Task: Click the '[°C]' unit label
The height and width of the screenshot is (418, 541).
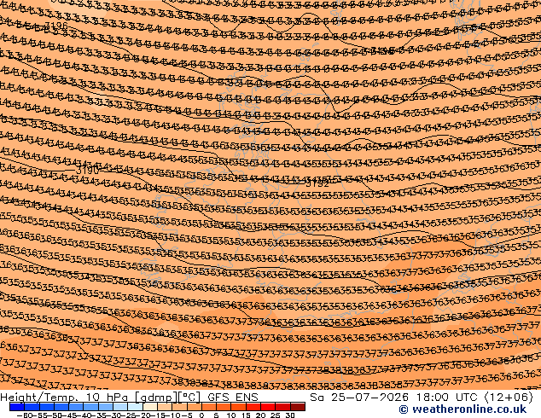Action: click(x=189, y=398)
